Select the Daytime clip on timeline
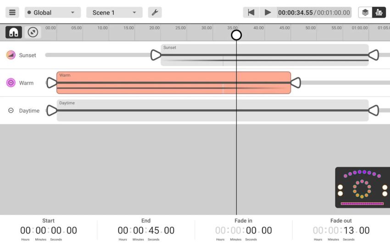Screen dimensions: 390x246 coord(212,111)
